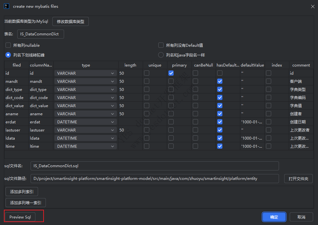
Task: Open the type dropdown for dict_type row
Action: (x=86, y=89)
